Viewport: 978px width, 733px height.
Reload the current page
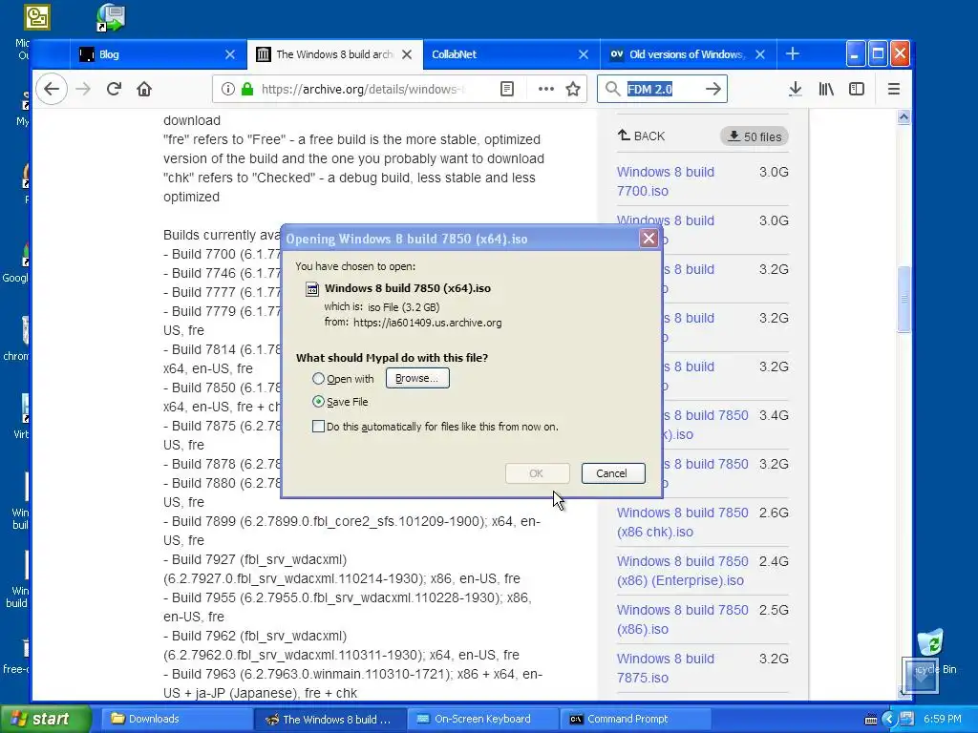[x=114, y=89]
